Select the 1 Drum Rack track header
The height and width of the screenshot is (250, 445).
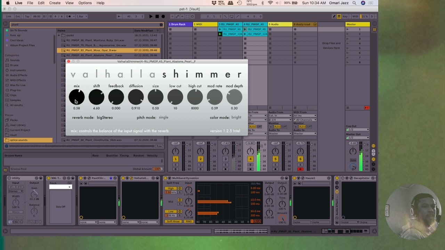point(180,24)
